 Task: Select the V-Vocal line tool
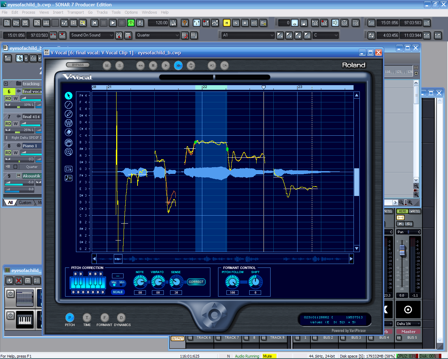[x=69, y=105]
